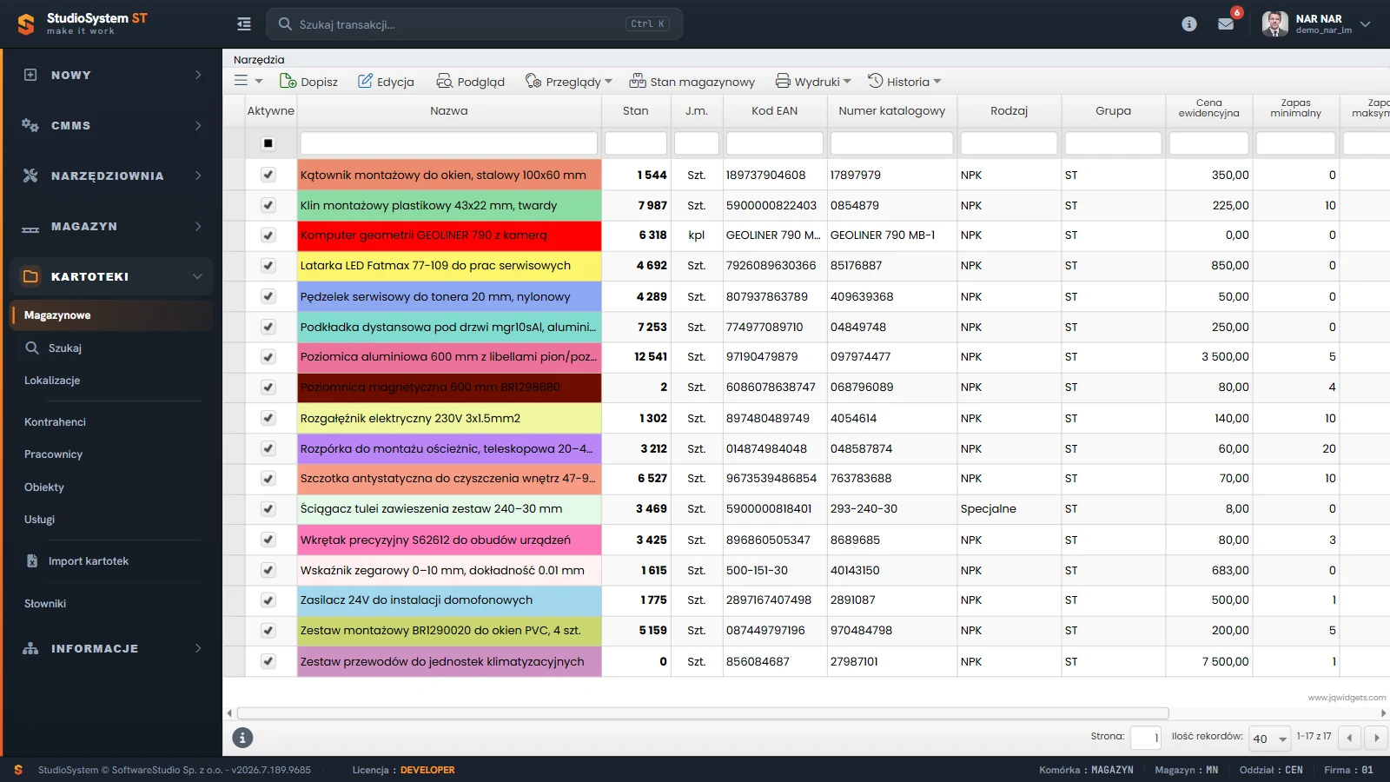
Task: Go to Pracownicy list
Action: (x=53, y=454)
